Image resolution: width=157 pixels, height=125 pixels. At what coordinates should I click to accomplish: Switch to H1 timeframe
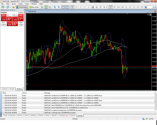(x=126, y=7)
